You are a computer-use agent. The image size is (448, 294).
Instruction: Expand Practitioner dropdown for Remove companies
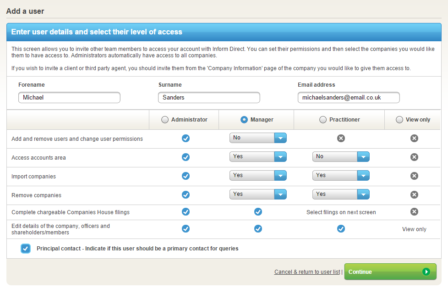click(363, 194)
